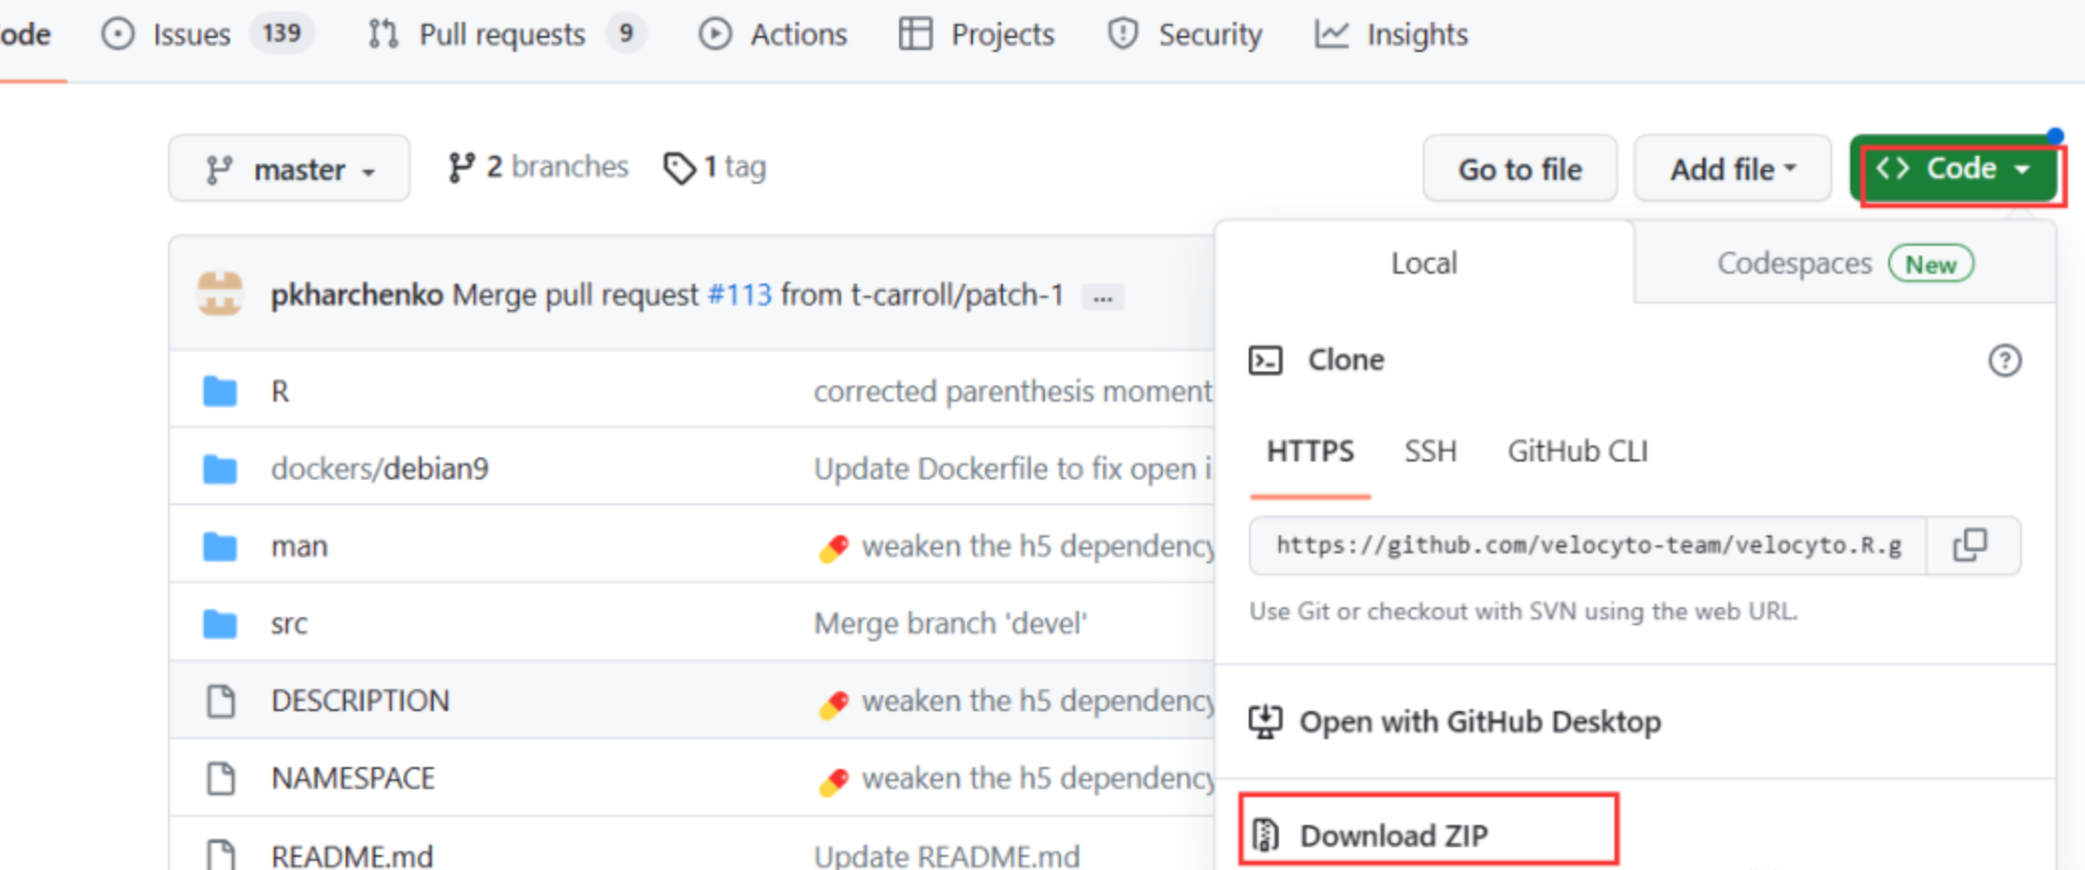Image resolution: width=2085 pixels, height=870 pixels.
Task: Click the Actions play icon
Action: coord(714,34)
